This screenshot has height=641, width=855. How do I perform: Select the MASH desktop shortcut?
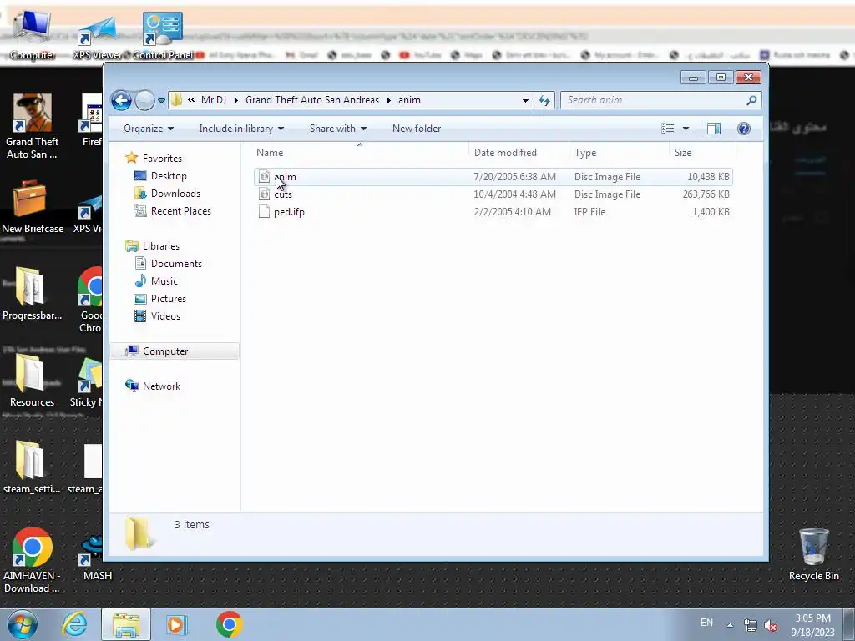click(x=97, y=558)
